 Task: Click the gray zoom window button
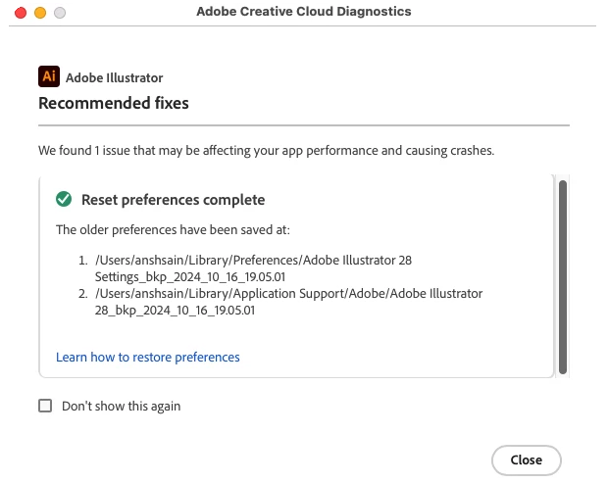(x=60, y=13)
